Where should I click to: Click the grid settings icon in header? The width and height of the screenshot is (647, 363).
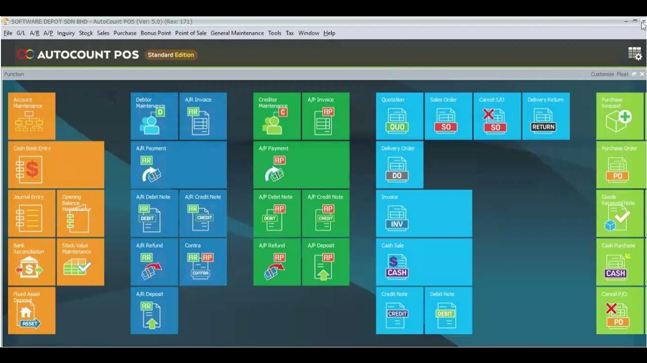pos(635,53)
